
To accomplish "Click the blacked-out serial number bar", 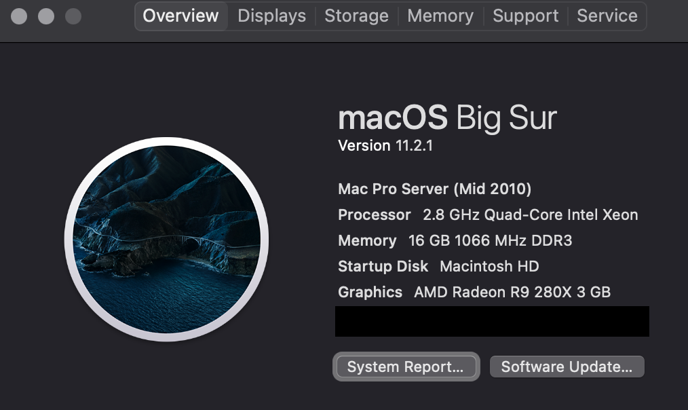I will (492, 322).
